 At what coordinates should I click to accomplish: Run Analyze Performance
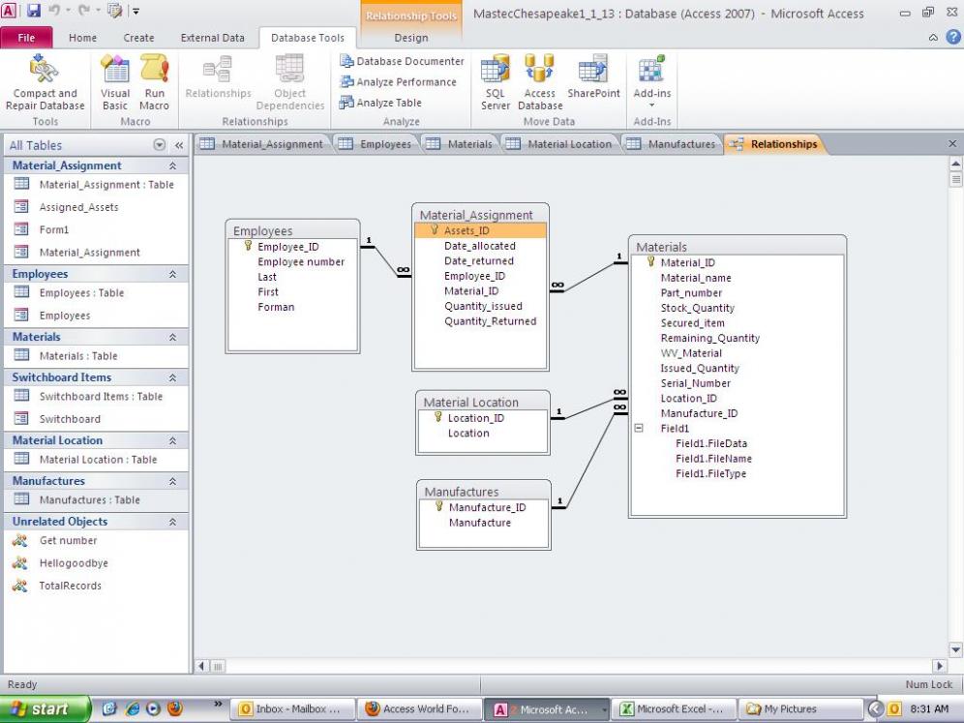click(x=399, y=81)
